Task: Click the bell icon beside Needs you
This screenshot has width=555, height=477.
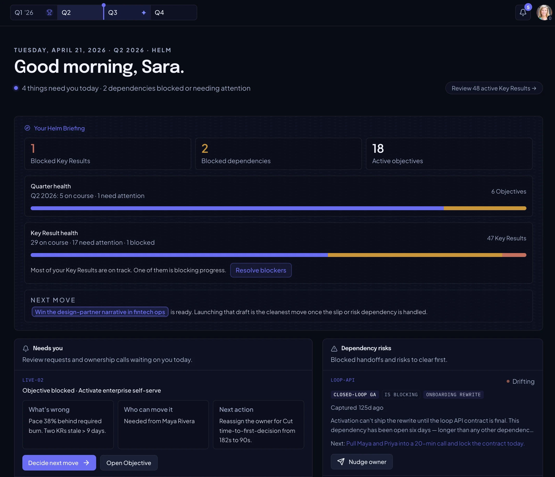Action: pyautogui.click(x=26, y=348)
